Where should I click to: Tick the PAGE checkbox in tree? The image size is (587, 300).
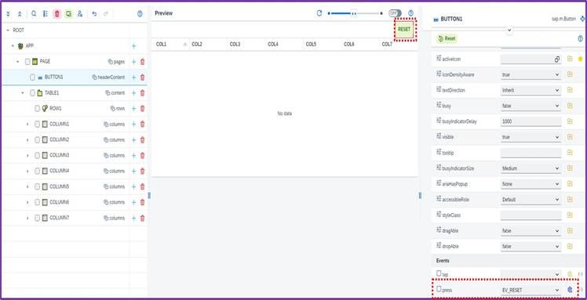point(27,62)
